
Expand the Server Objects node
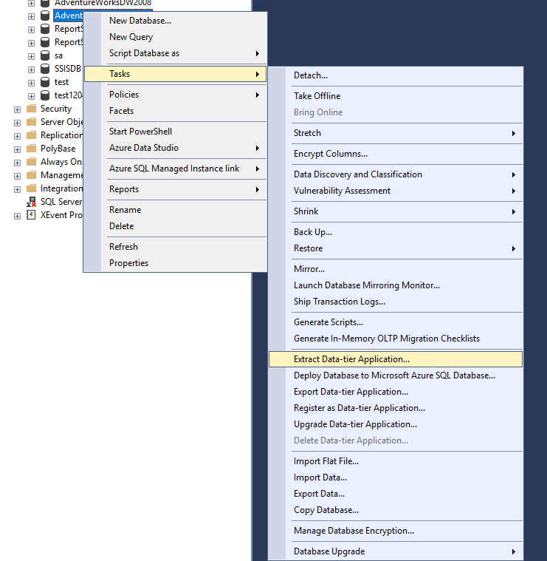tap(17, 123)
